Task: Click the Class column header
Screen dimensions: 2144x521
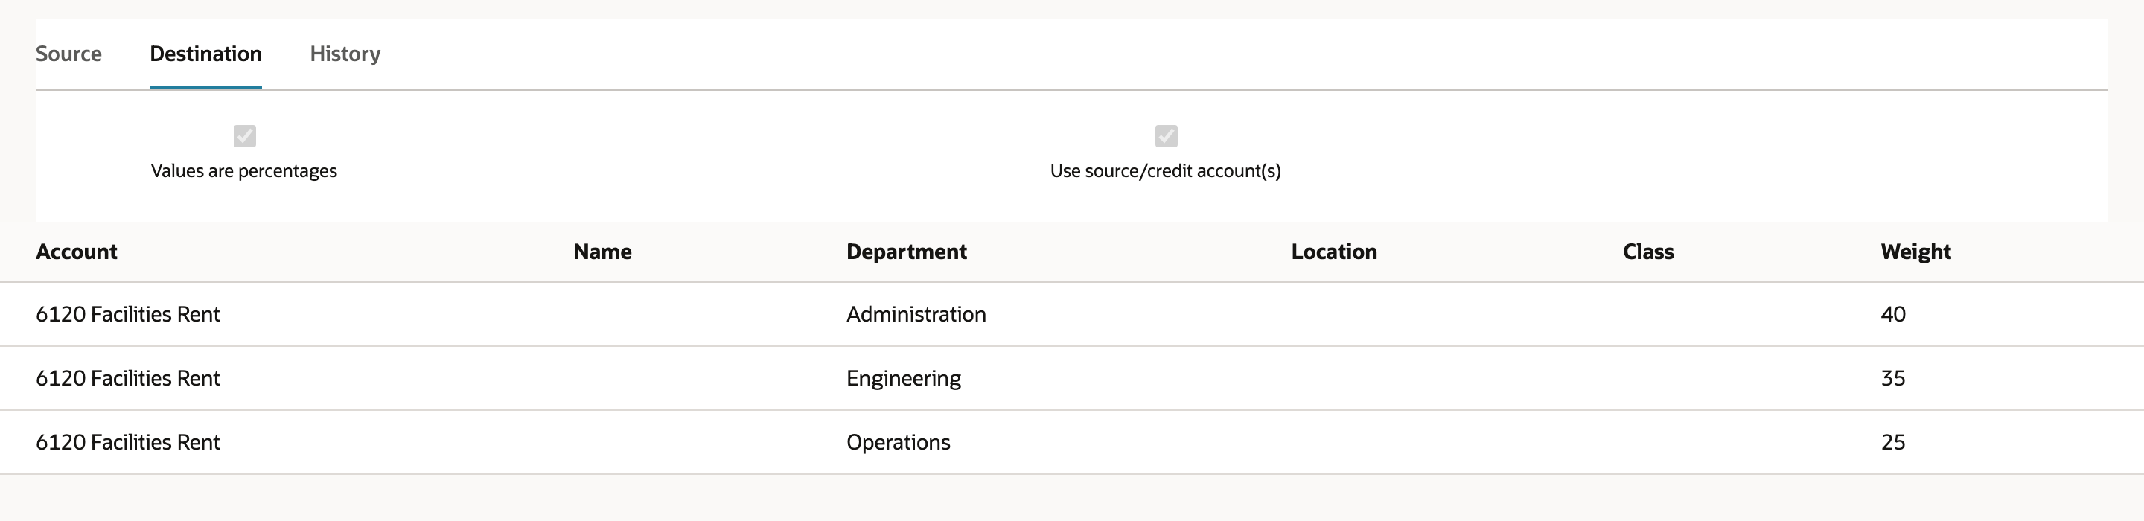Action: click(1648, 252)
